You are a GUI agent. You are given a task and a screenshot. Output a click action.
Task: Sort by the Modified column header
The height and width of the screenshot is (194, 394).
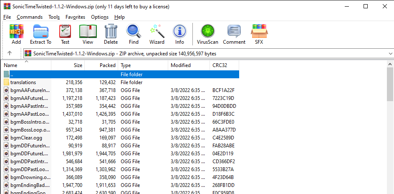(x=189, y=65)
